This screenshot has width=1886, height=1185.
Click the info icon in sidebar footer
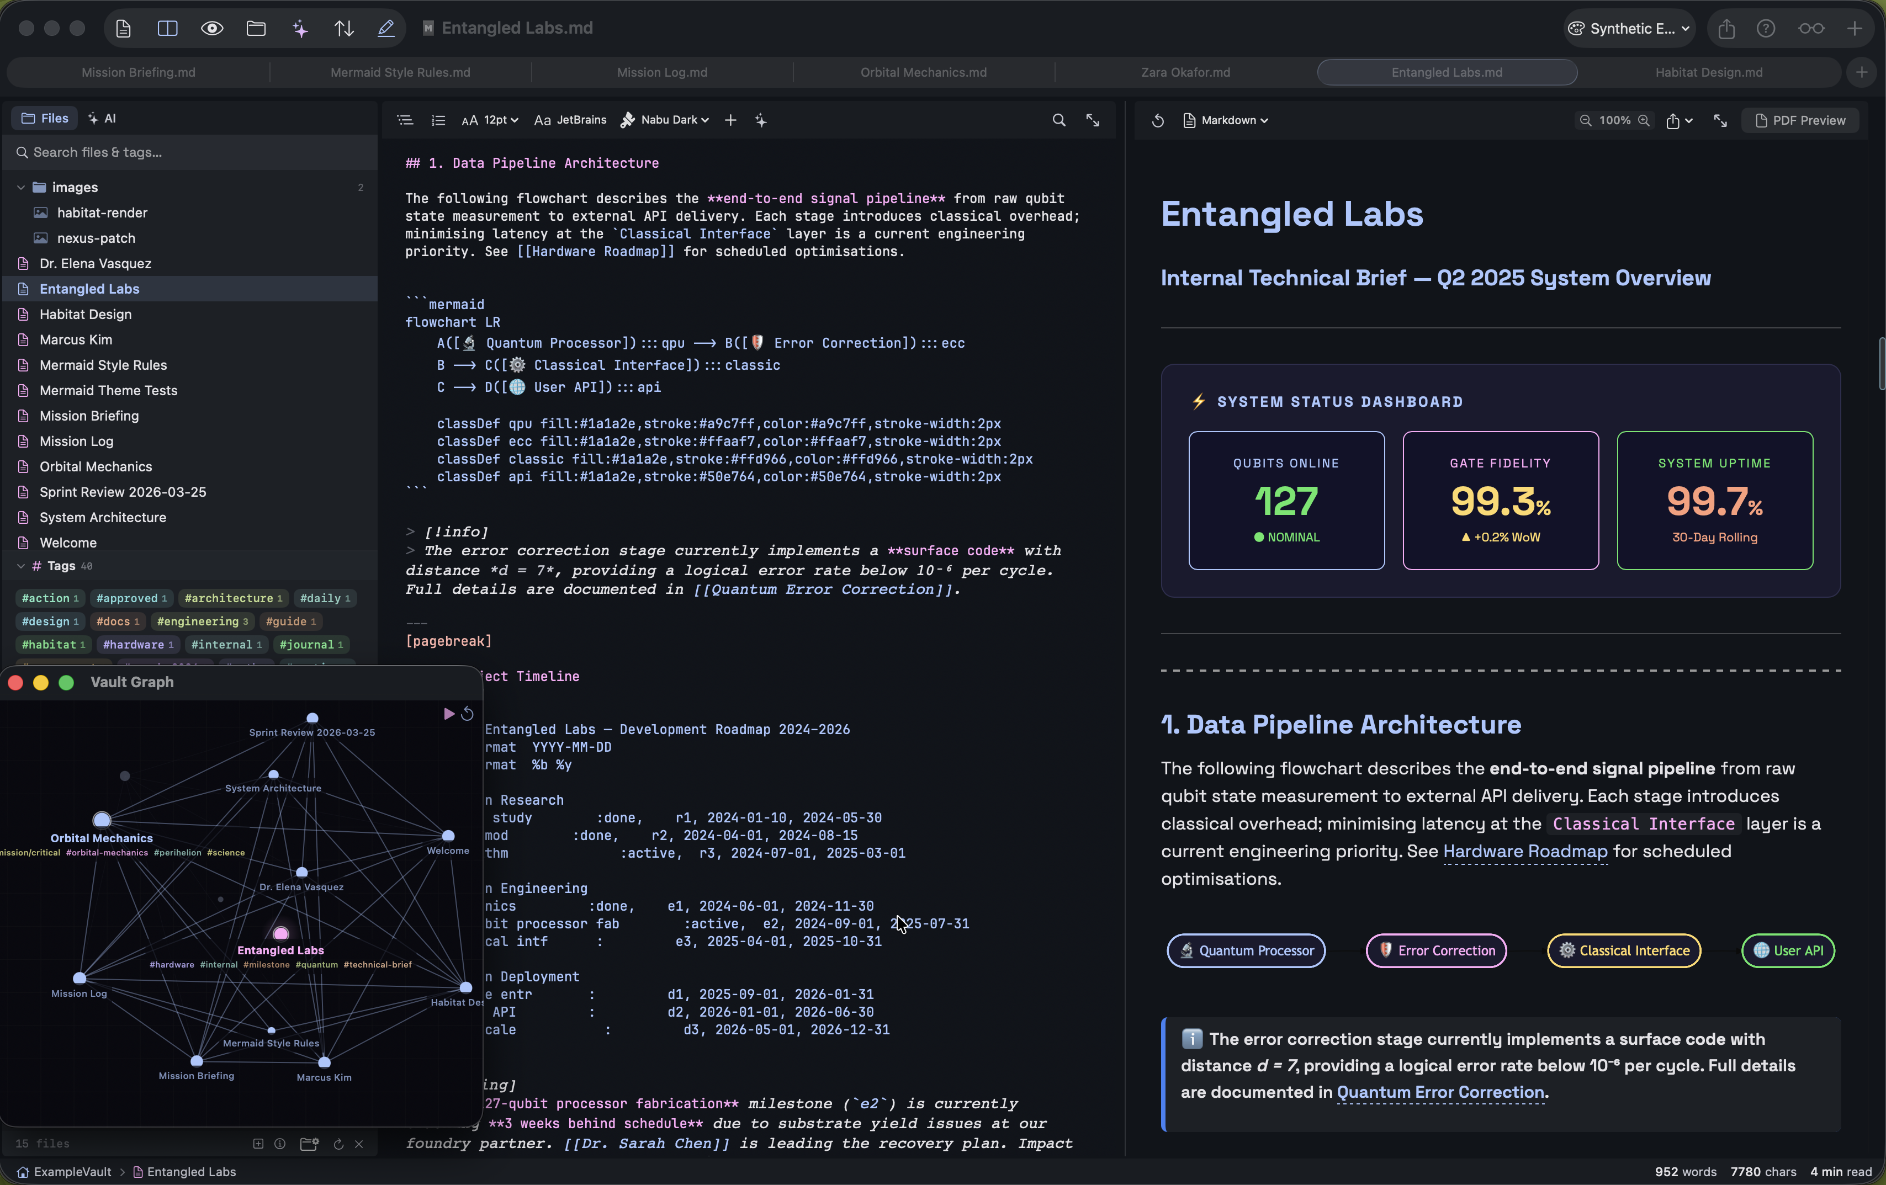(x=279, y=1144)
